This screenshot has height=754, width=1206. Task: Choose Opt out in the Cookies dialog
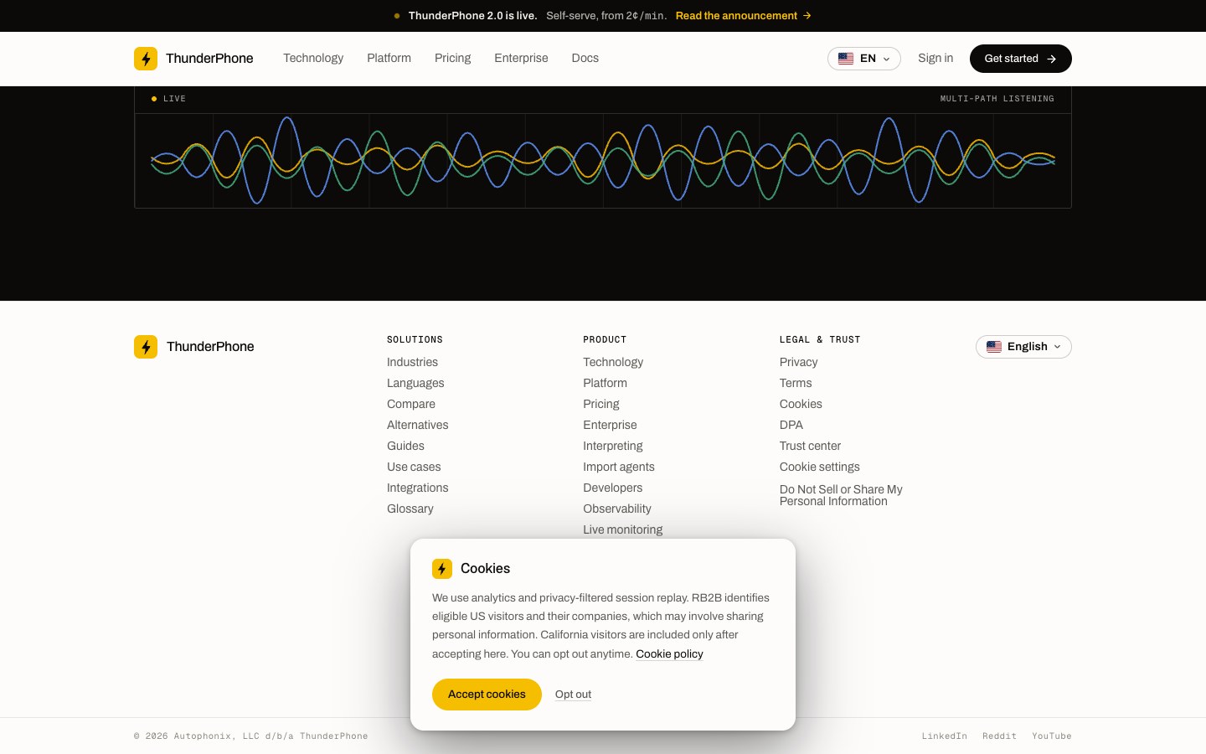pyautogui.click(x=573, y=695)
